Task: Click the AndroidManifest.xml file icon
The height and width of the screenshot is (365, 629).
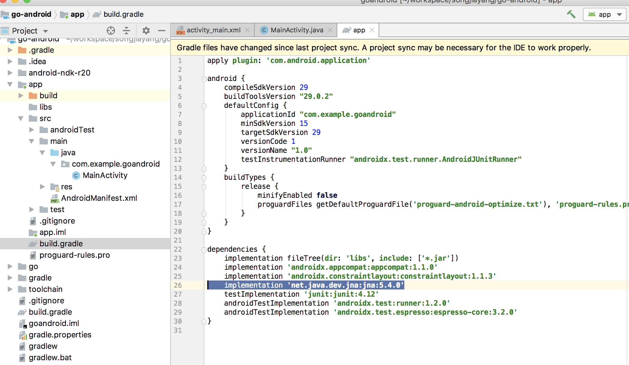Action: (55, 198)
